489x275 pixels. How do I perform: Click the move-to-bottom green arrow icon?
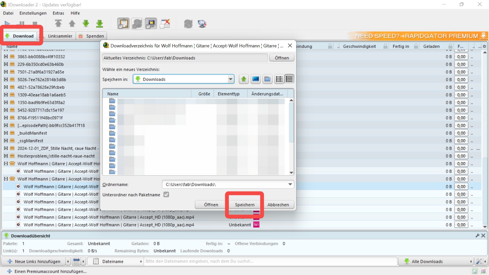pos(100,24)
